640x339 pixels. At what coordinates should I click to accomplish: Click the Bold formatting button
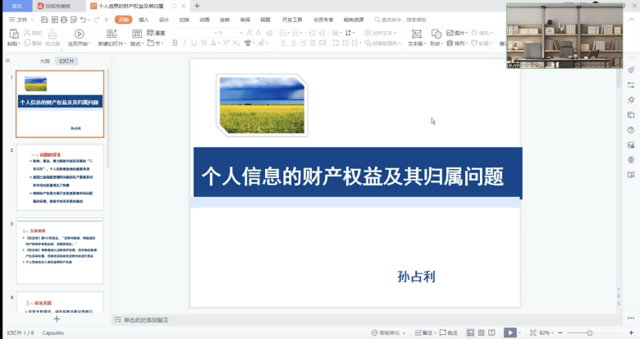point(175,44)
